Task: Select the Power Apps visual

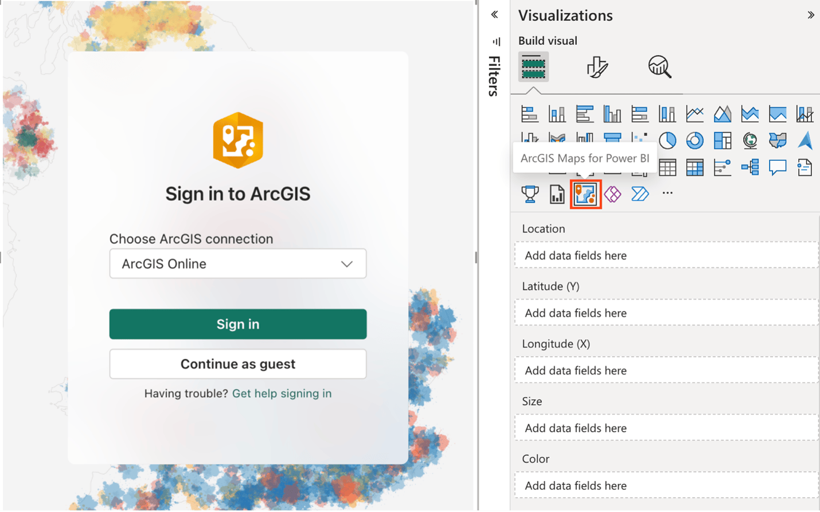Action: tap(612, 193)
